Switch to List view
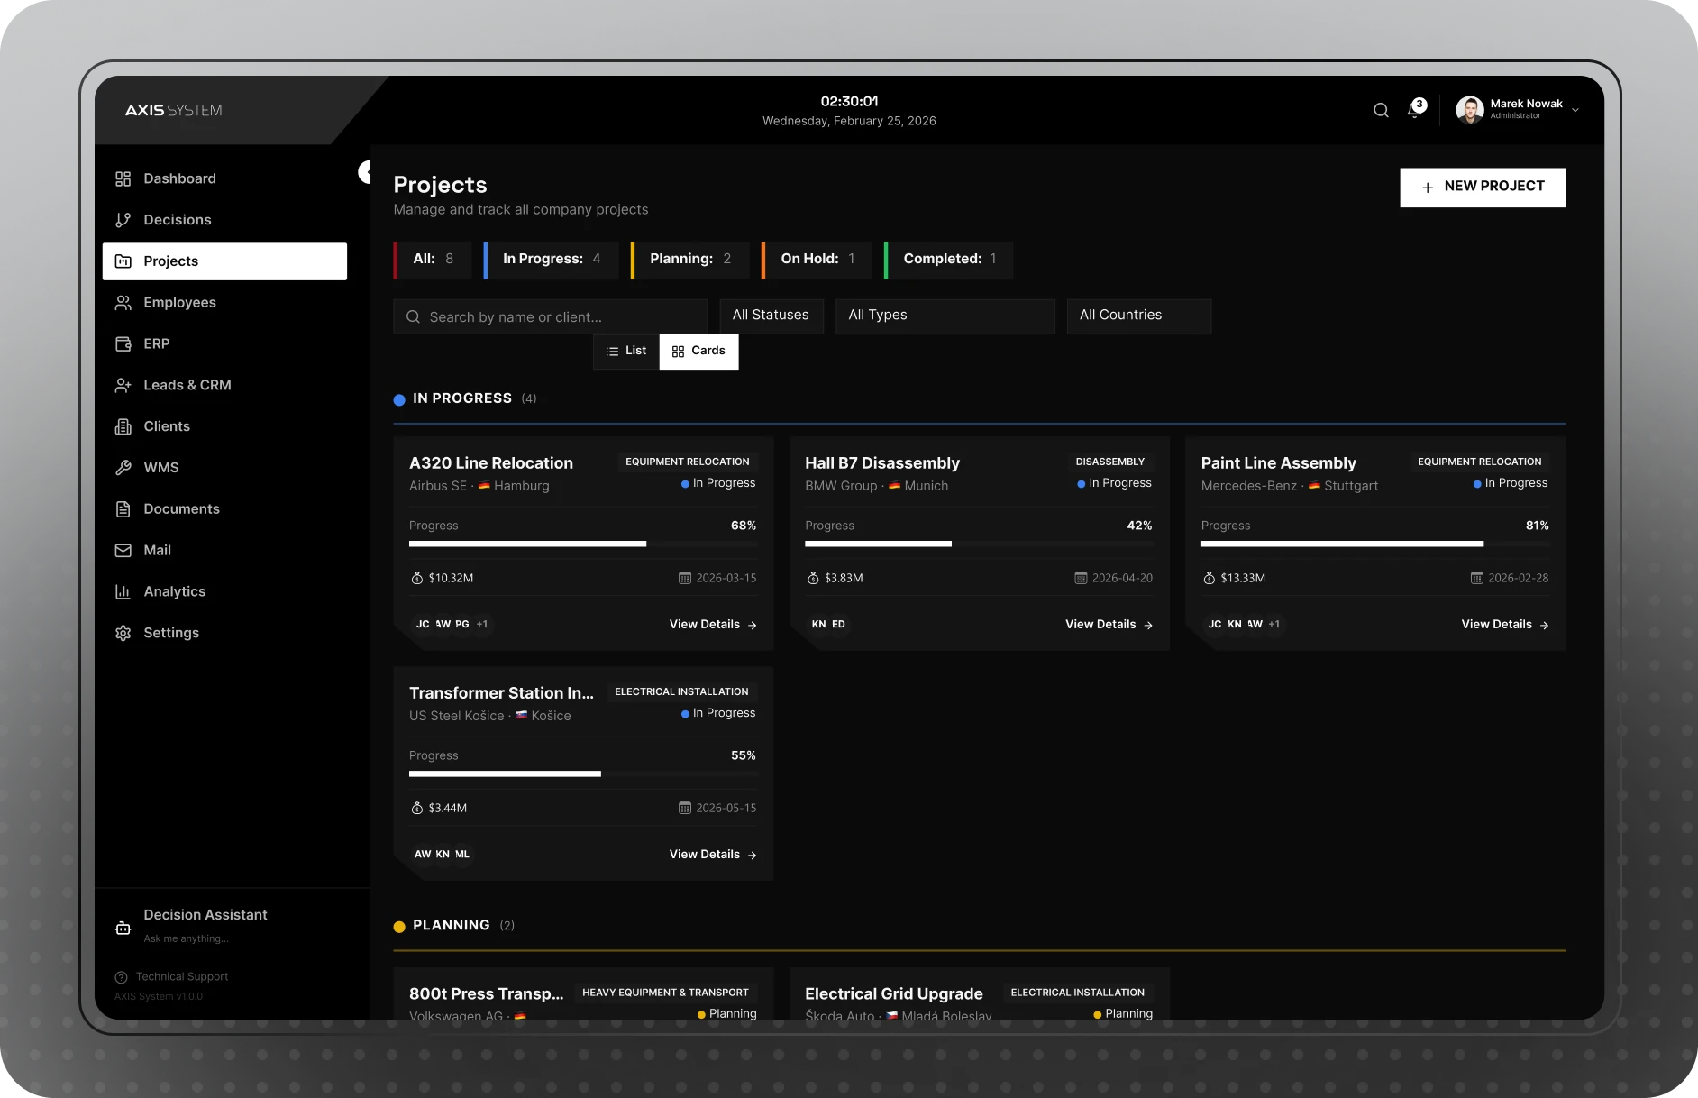 tap(626, 352)
